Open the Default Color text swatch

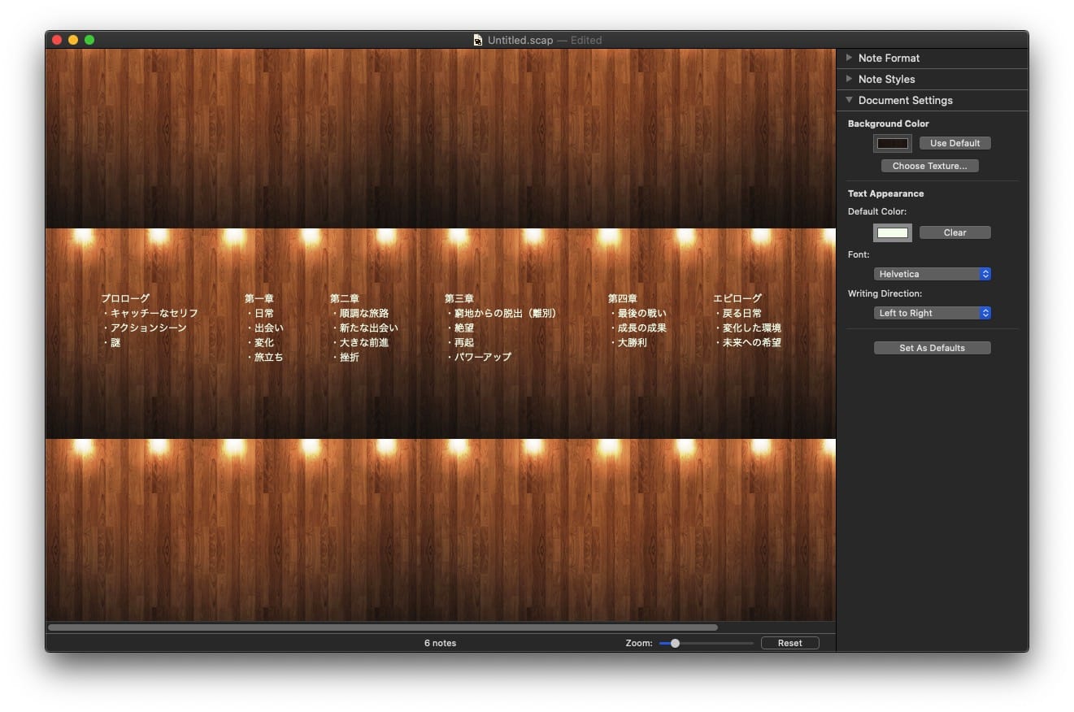click(892, 232)
